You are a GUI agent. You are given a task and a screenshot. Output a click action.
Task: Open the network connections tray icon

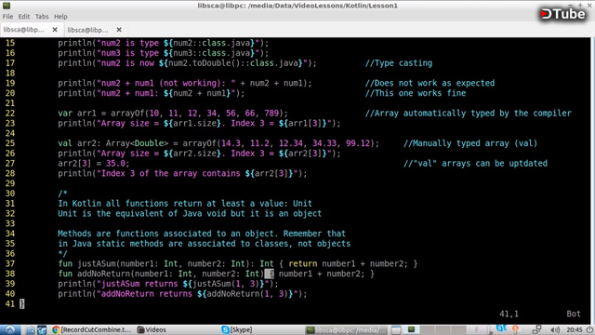pos(537,329)
